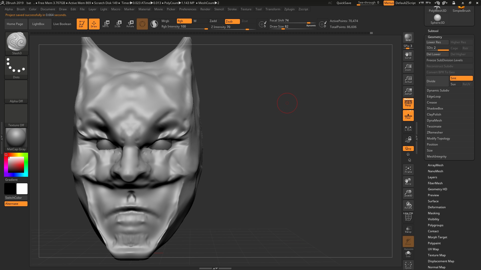Toggle Transp transparency mode

pos(408,229)
